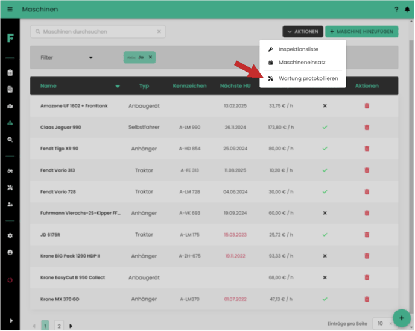Screen dimensions: 415x331
Task: Go to page 2
Action: click(x=59, y=326)
